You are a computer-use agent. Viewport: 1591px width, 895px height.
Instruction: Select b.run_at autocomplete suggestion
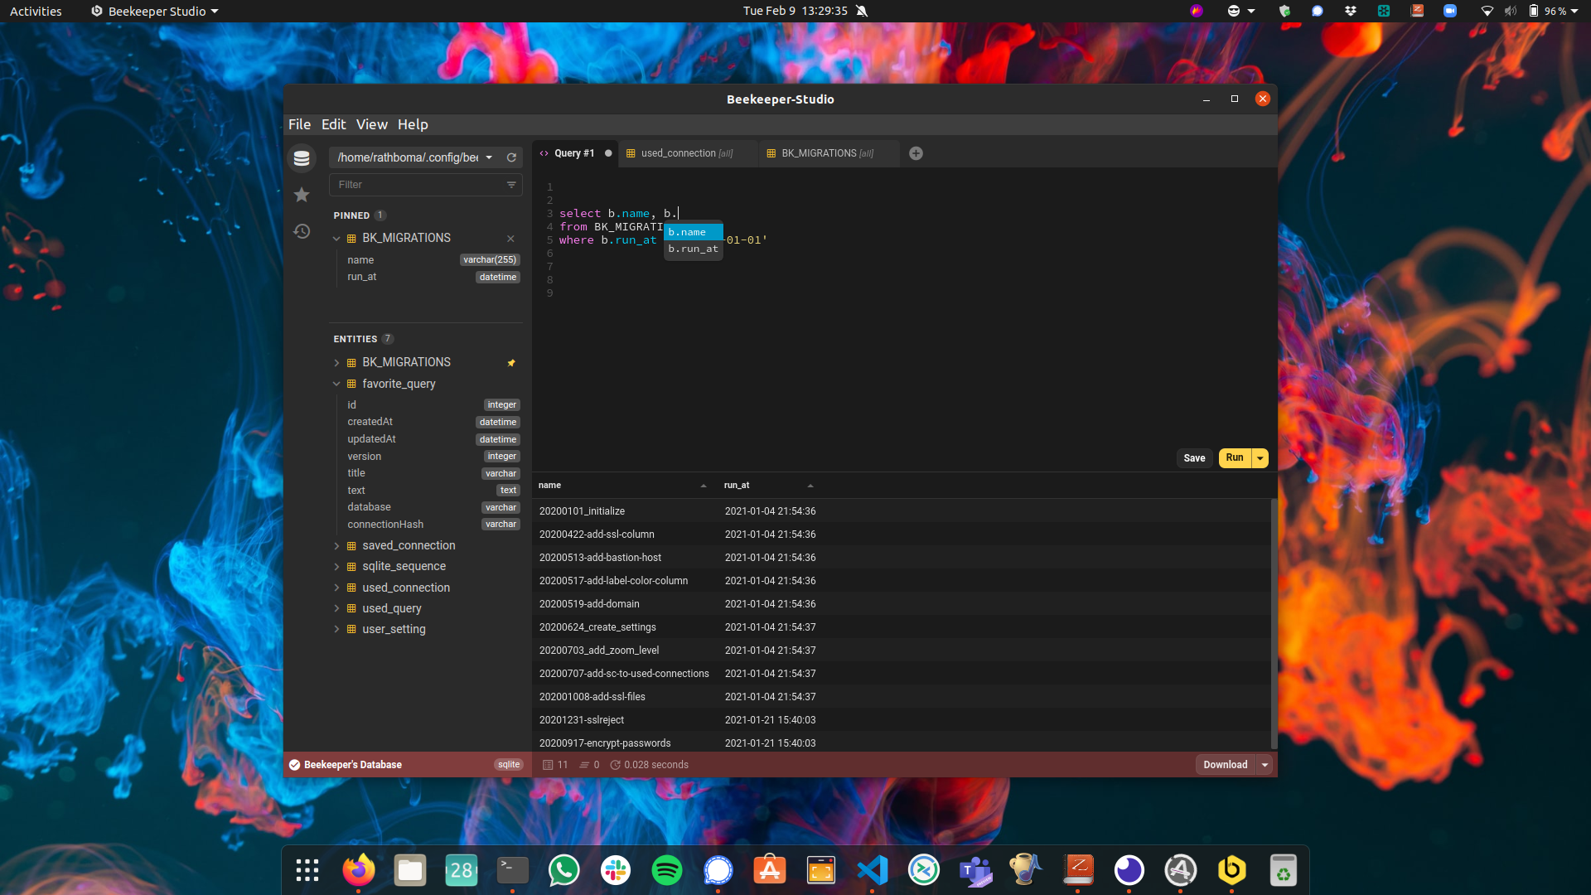click(x=694, y=249)
